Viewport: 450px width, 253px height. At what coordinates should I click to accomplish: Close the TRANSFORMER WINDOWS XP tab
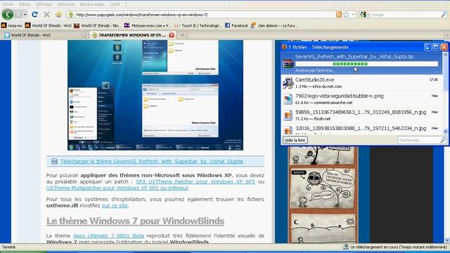click(172, 35)
